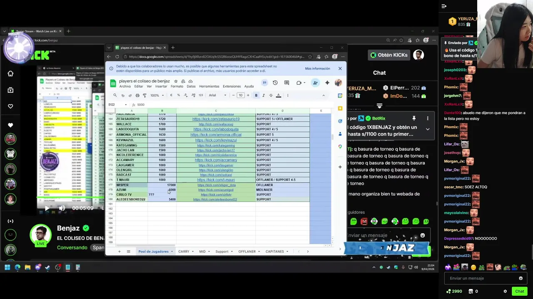533x299 pixels.
Task: Increase font size with plus button
Action: click(248, 96)
